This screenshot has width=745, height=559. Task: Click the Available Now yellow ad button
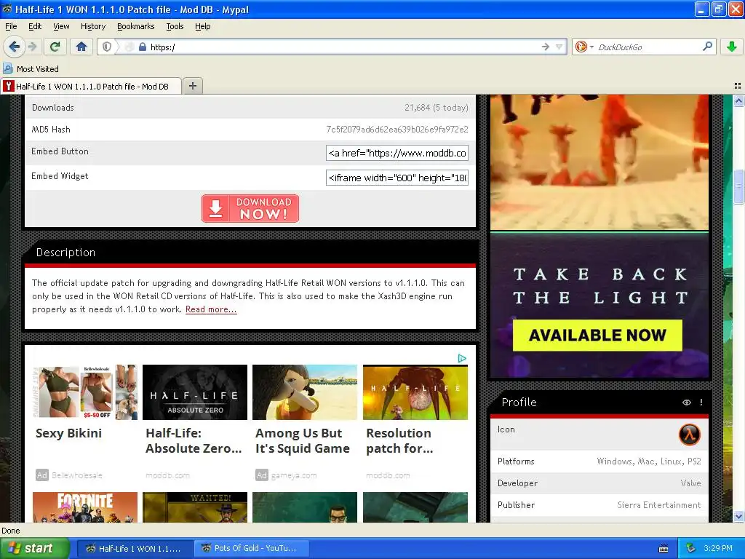pos(598,335)
